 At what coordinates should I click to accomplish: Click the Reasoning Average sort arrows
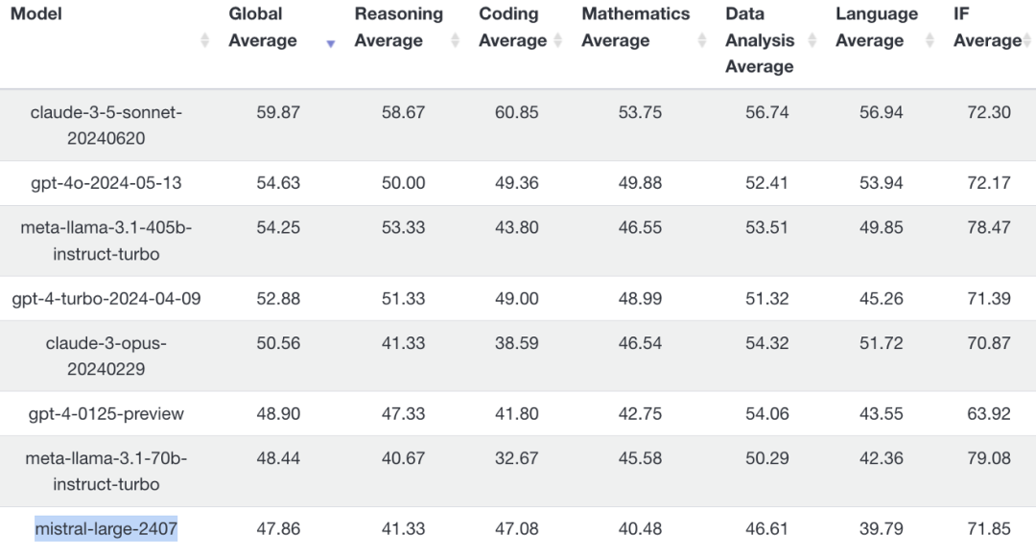456,40
